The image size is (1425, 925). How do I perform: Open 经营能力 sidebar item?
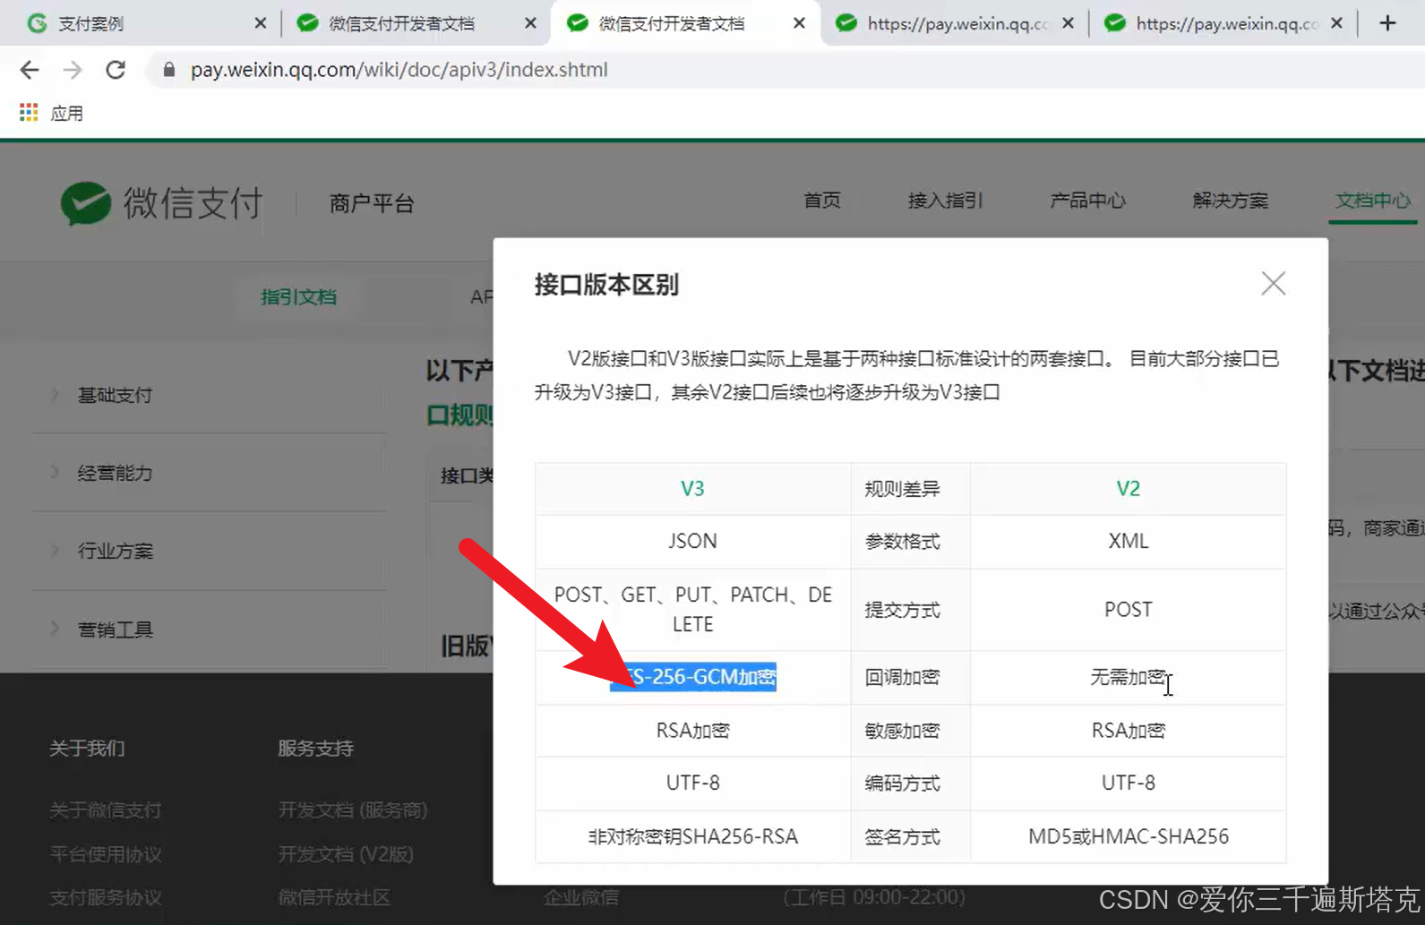click(x=115, y=473)
